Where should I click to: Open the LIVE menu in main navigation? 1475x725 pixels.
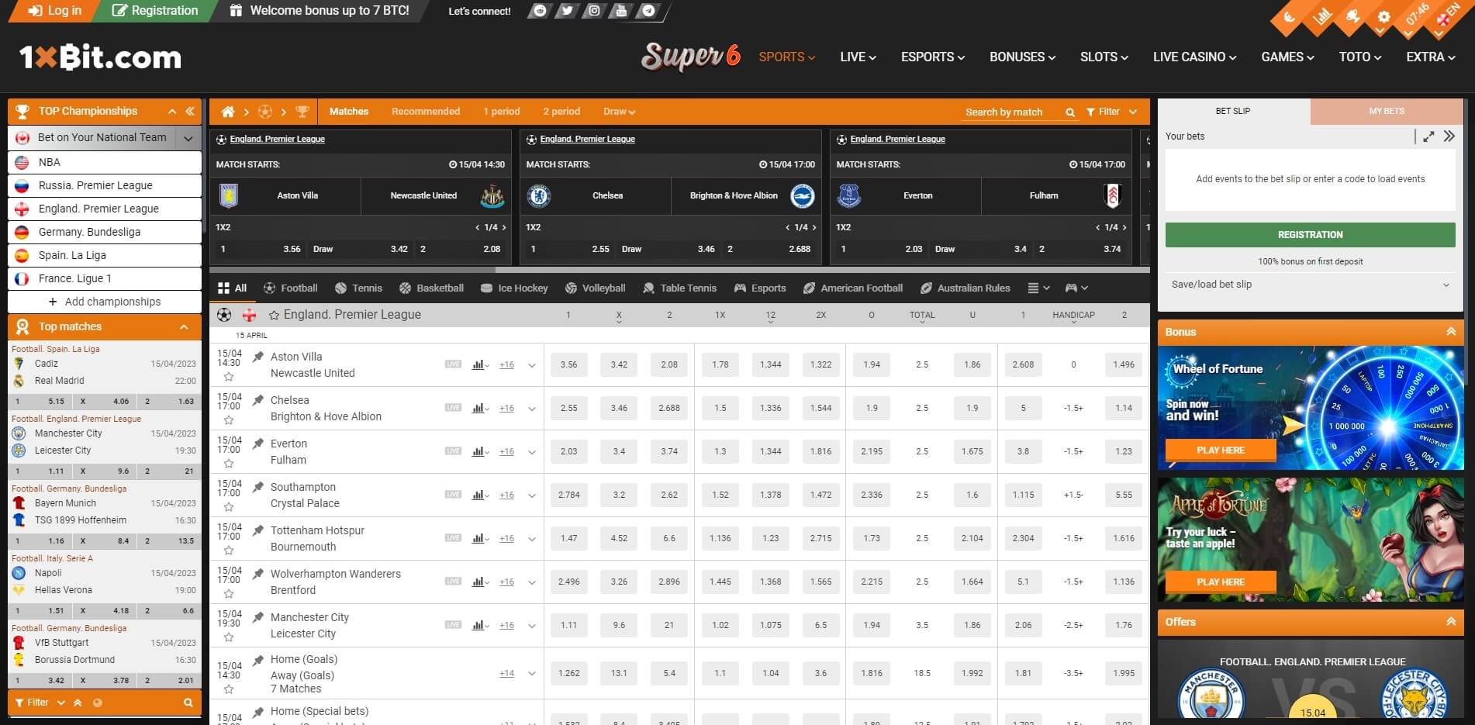858,57
